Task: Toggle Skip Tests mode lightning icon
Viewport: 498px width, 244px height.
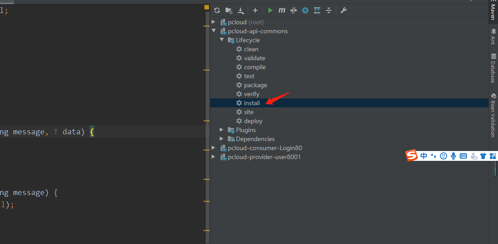Action: pos(305,10)
